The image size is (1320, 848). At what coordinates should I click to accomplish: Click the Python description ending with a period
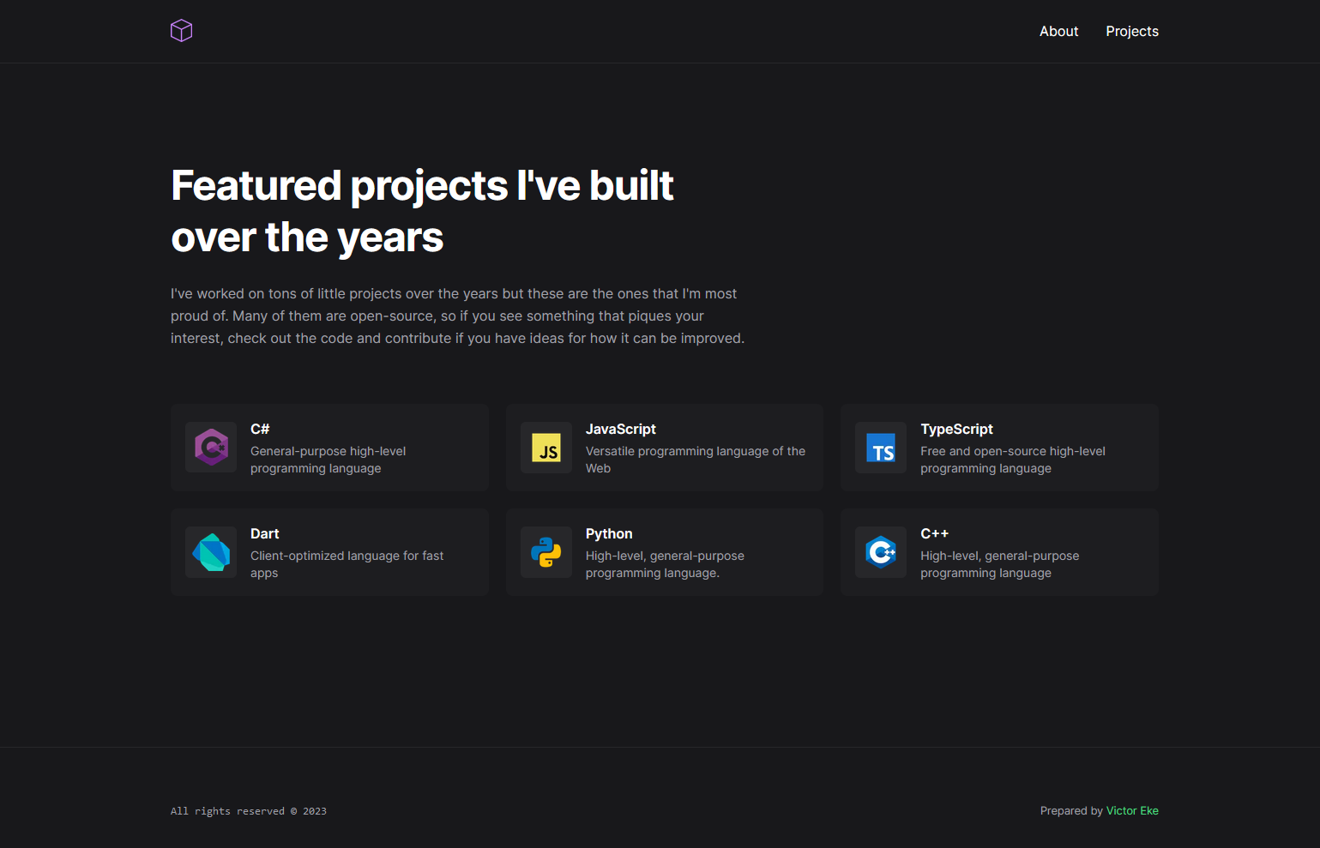(665, 564)
